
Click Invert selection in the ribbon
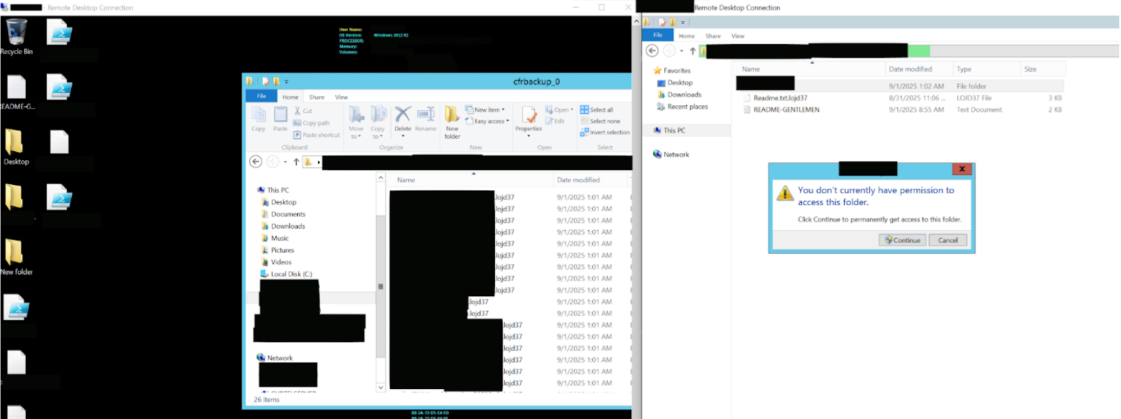pos(605,132)
